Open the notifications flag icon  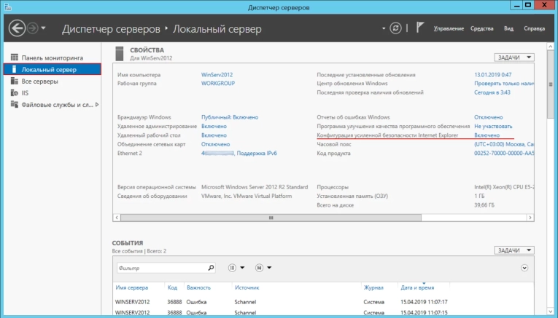[x=419, y=28]
